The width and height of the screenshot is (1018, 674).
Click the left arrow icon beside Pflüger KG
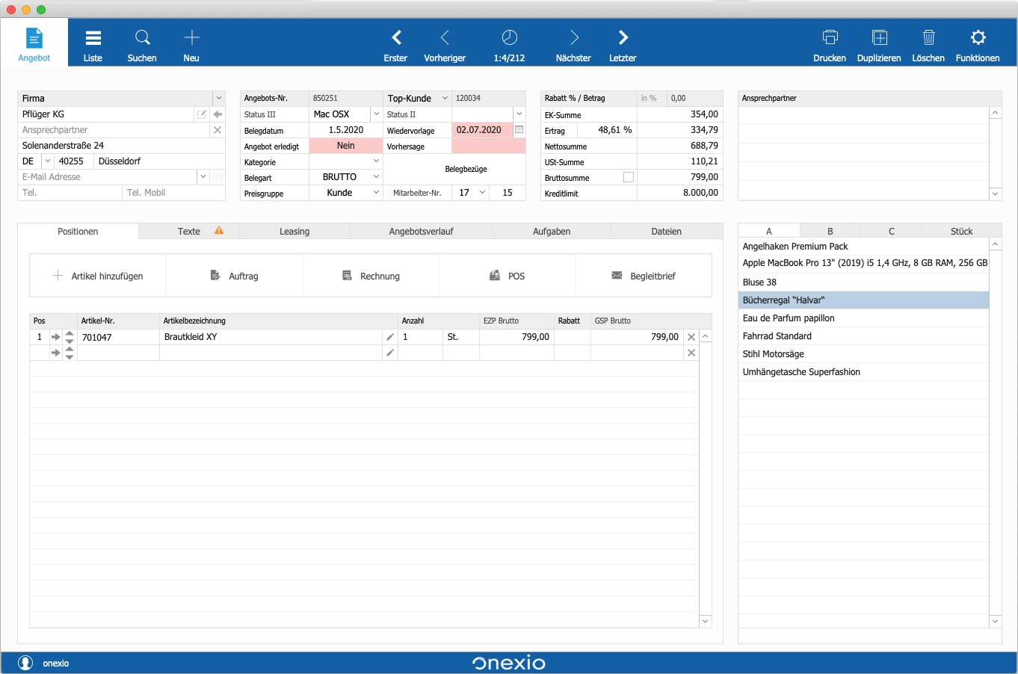point(218,114)
